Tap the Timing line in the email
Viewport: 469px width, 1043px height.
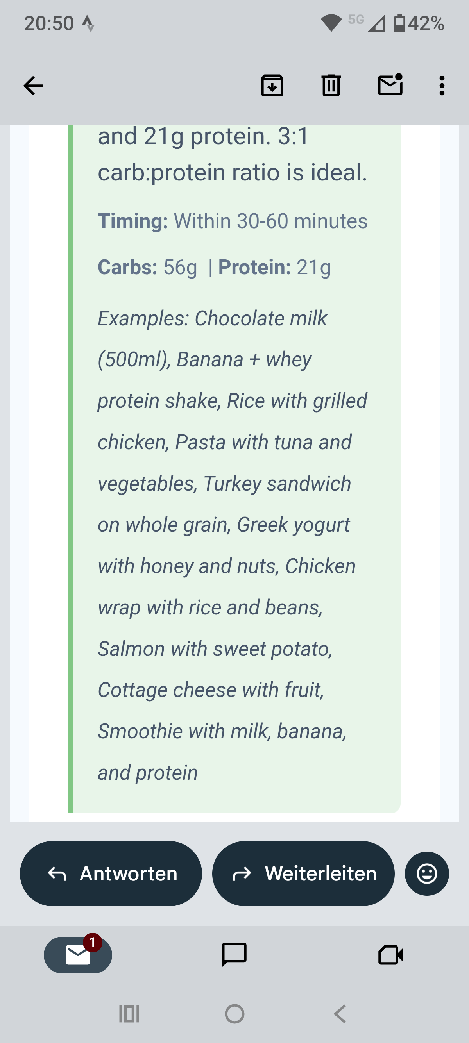[233, 221]
